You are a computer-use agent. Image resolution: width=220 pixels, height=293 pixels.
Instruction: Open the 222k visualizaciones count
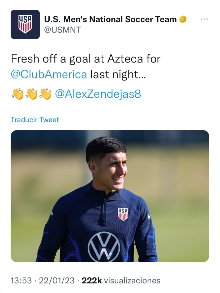[x=121, y=281]
